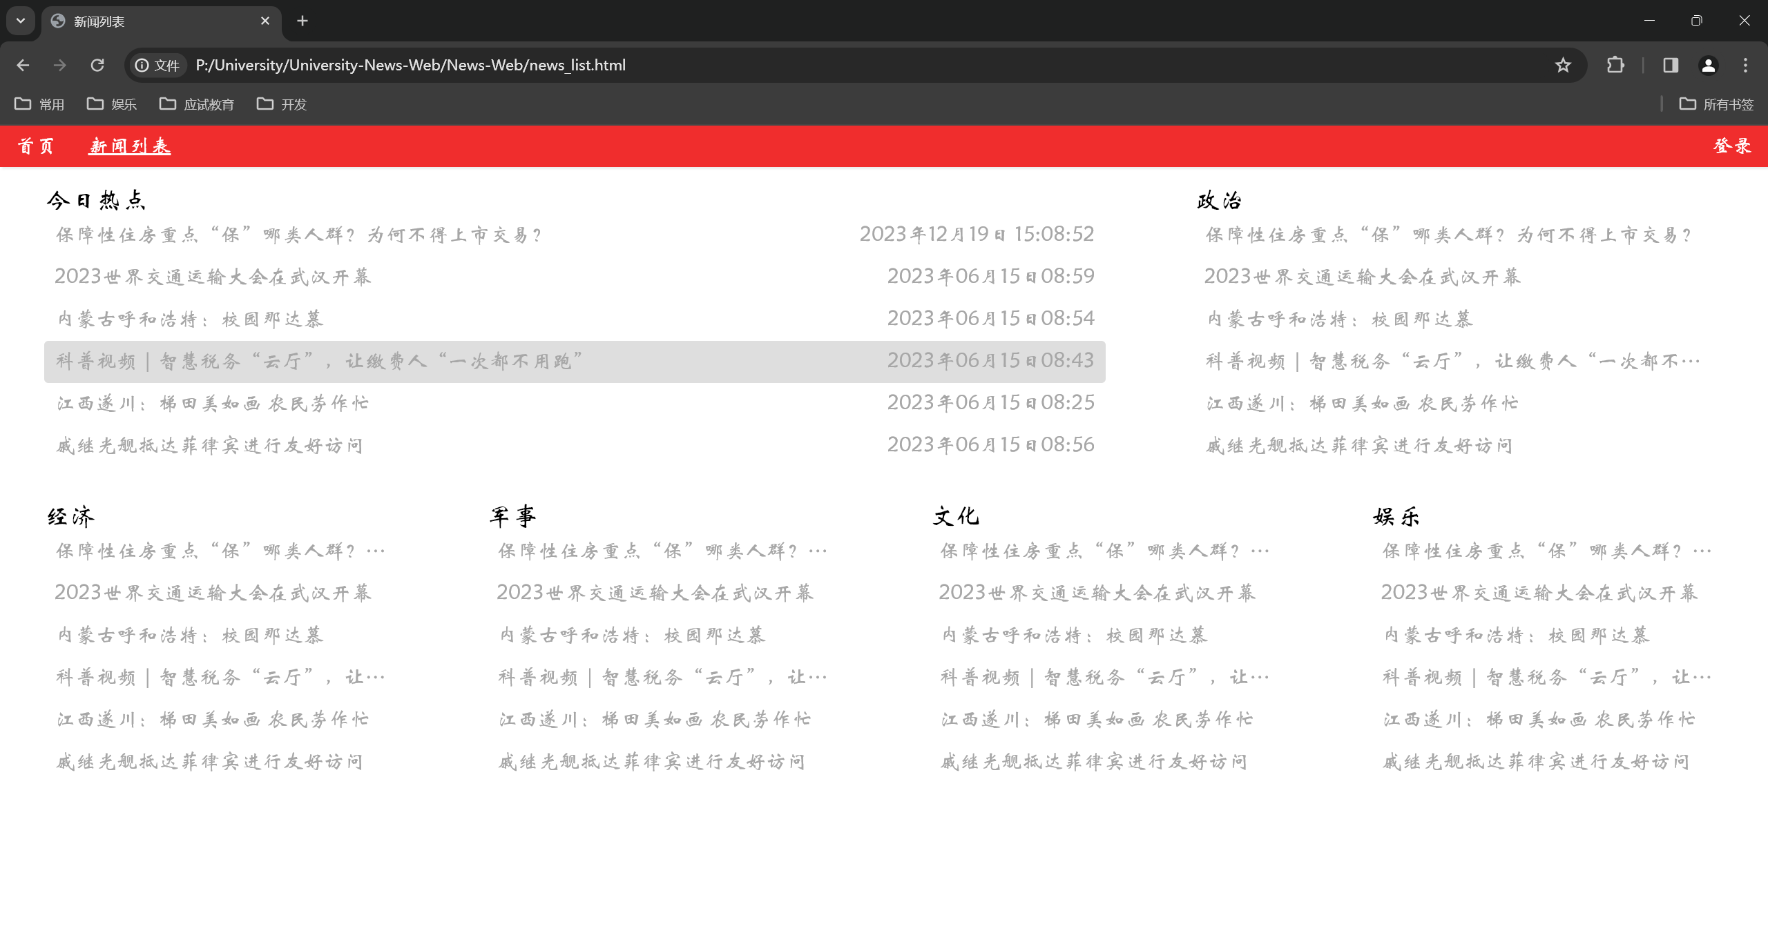The height and width of the screenshot is (944, 1768).
Task: Open 科普视频 headline under 军事
Action: [662, 677]
